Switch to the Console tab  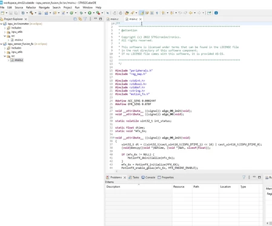(x=148, y=177)
